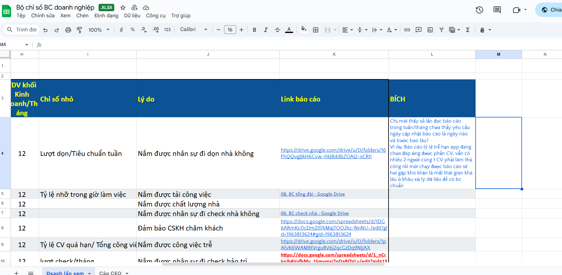The image size is (562, 275).
Task: Expand the horizontal align dropdown
Action: tap(348, 30)
